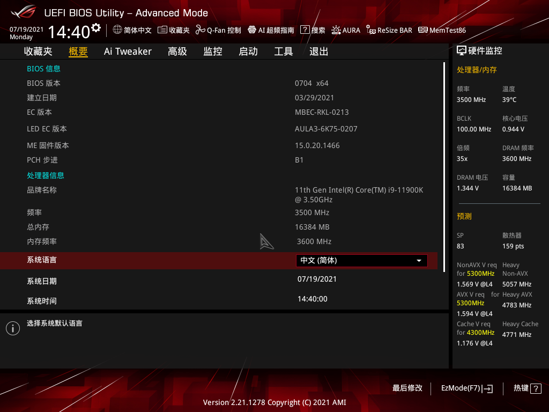This screenshot has width=549, height=412.
Task: Click the globe language icon
Action: click(x=117, y=30)
